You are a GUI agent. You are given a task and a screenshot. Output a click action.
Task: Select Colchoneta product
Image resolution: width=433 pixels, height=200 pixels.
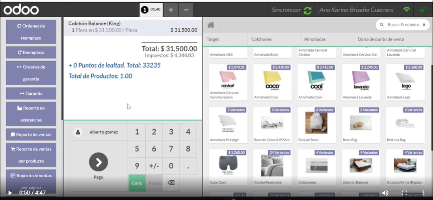(317, 167)
